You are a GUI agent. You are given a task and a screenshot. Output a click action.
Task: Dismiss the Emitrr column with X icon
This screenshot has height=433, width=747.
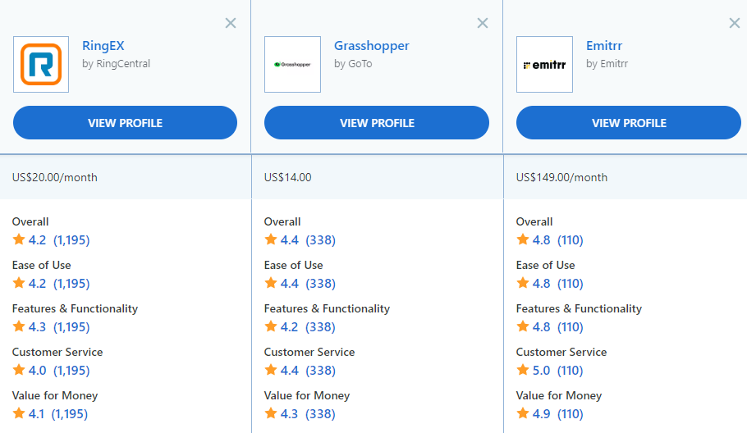[735, 23]
